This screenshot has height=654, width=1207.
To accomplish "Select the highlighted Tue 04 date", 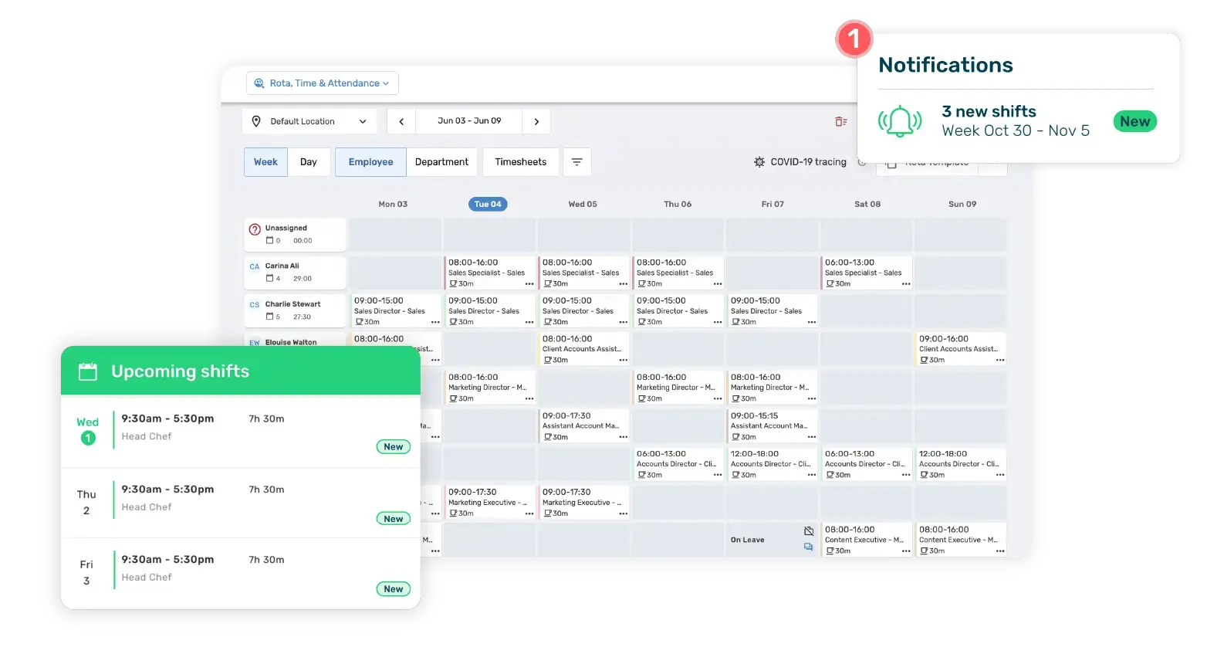I will coord(487,204).
